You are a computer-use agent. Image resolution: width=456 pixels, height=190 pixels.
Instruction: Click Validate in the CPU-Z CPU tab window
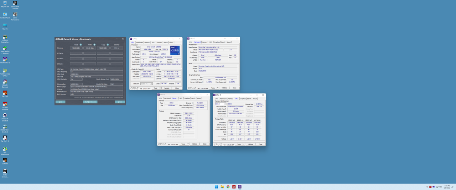167,88
